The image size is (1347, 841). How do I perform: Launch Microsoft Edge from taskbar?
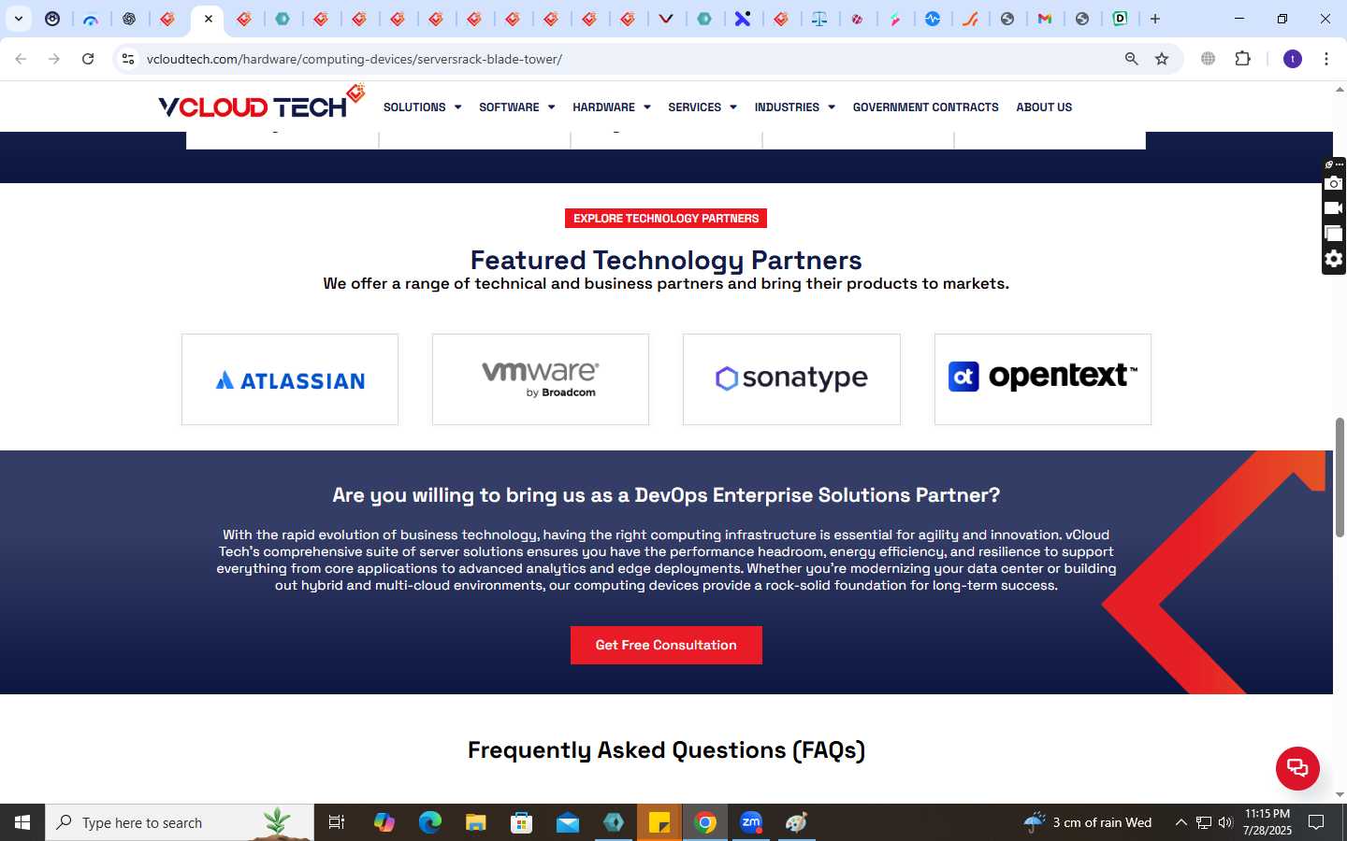tap(429, 822)
